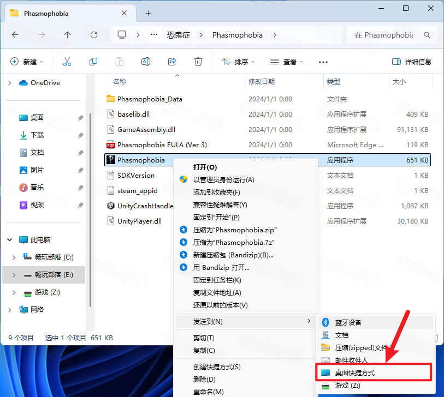The height and width of the screenshot is (397, 444).
Task: Select the steam_appid text file
Action: click(x=137, y=190)
